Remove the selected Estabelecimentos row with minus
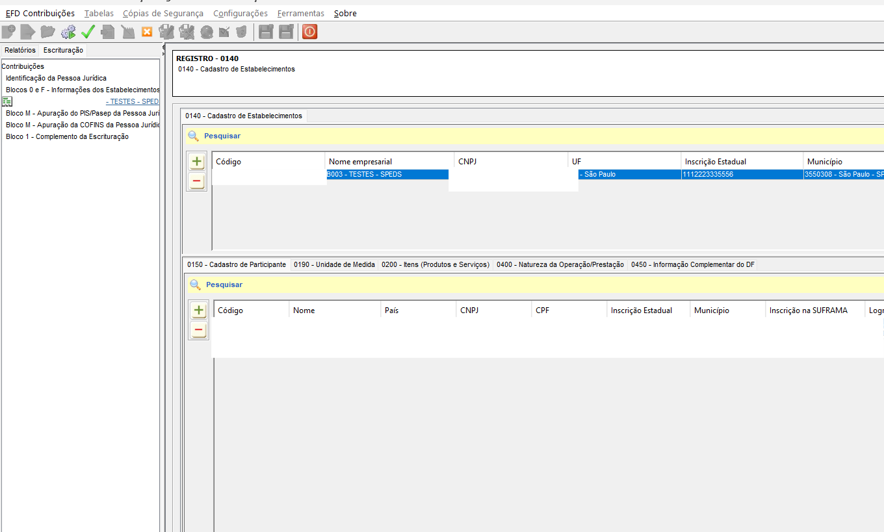Viewport: 884px width, 532px height. pos(197,181)
